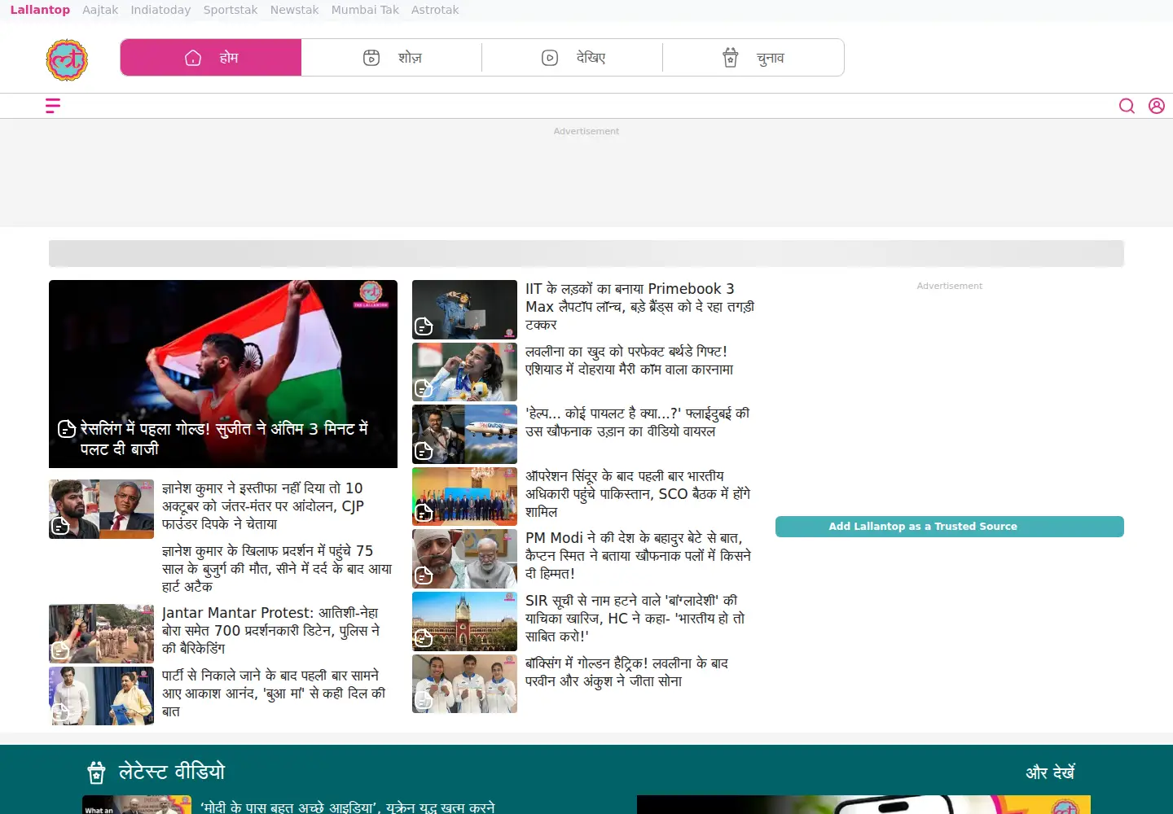Open the Modi video thumbnail in latest videos
This screenshot has height=814, width=1173.
(137, 805)
